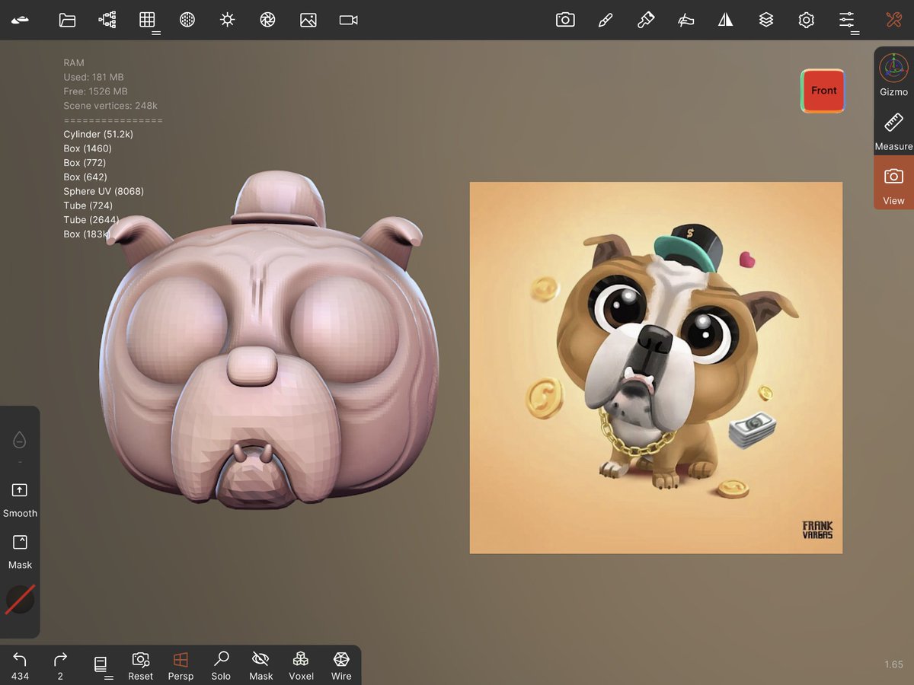Select the Measure tool
Image resolution: width=914 pixels, height=685 pixels.
(x=893, y=130)
